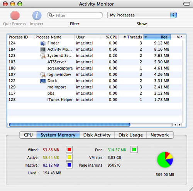The height and width of the screenshot is (191, 193).
Task: Switch to the CPU tab
Action: tap(28, 135)
